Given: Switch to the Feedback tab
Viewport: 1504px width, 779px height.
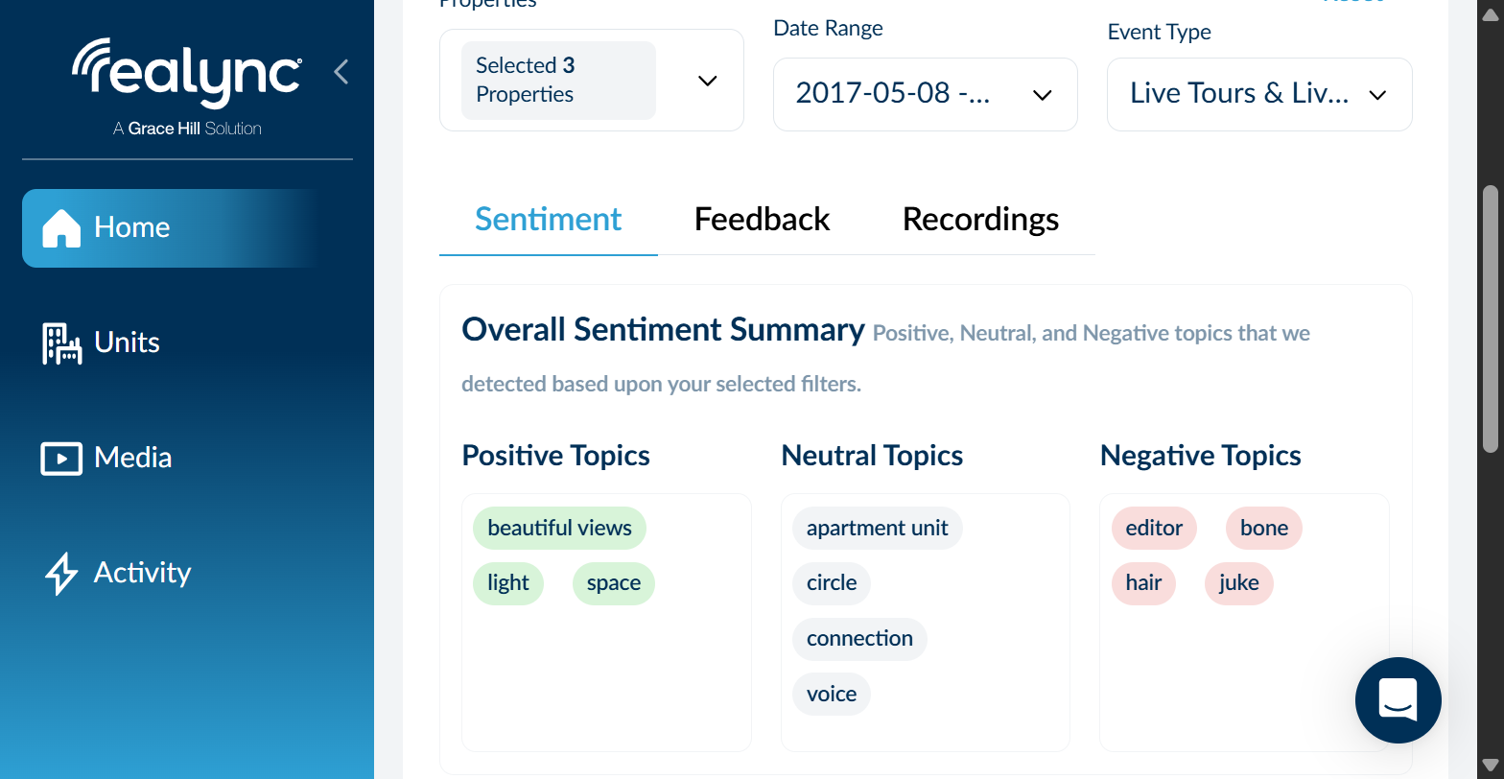Looking at the screenshot, I should point(762,220).
